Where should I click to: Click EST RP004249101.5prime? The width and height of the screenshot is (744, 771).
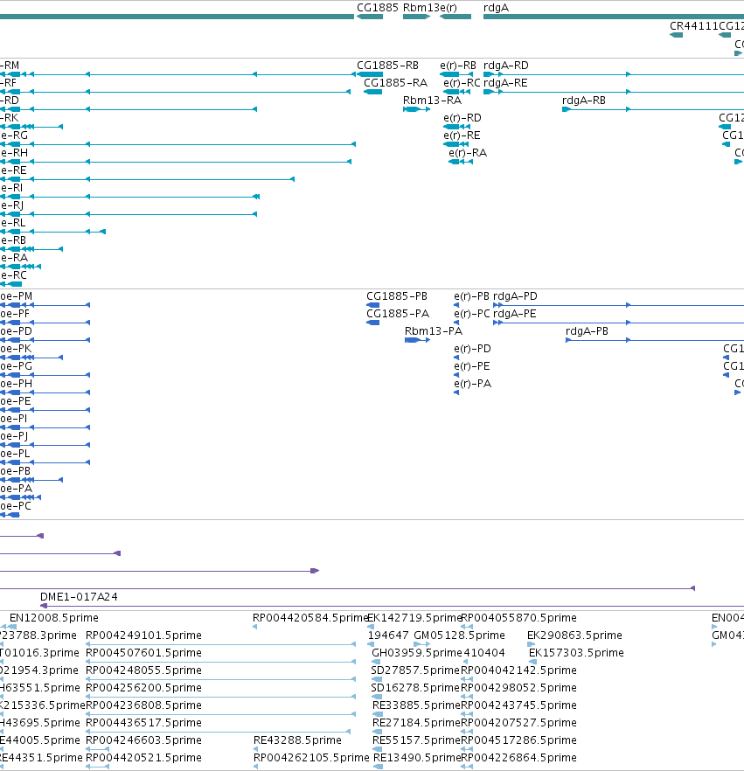coord(143,636)
